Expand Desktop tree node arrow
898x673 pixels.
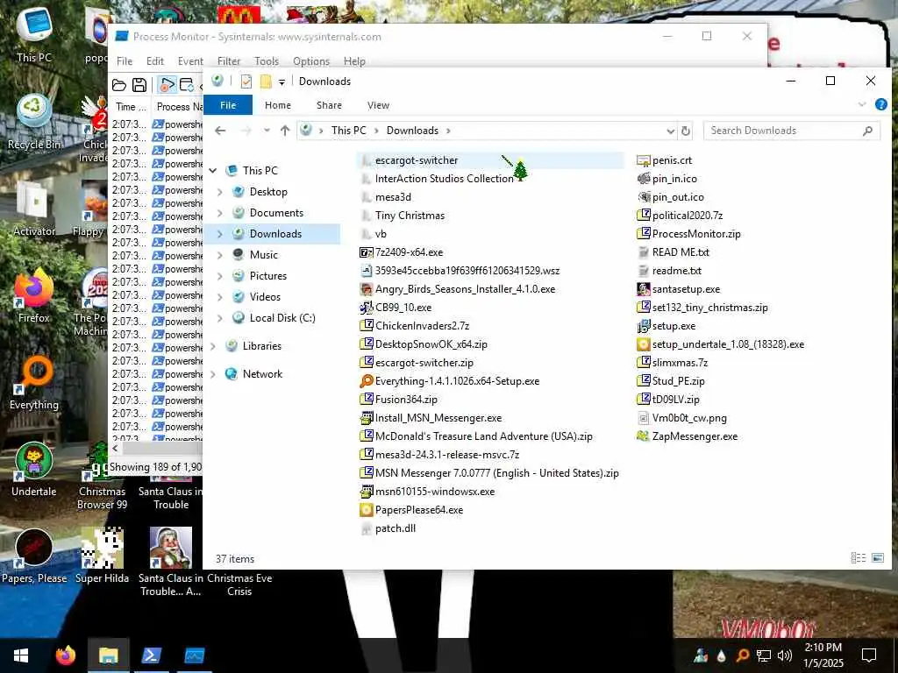click(x=220, y=192)
